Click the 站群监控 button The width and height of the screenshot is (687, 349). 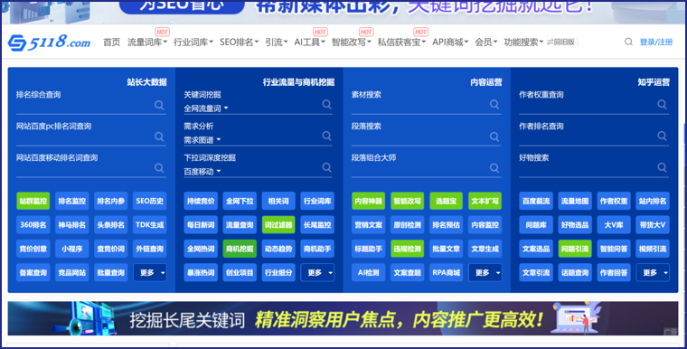click(33, 201)
